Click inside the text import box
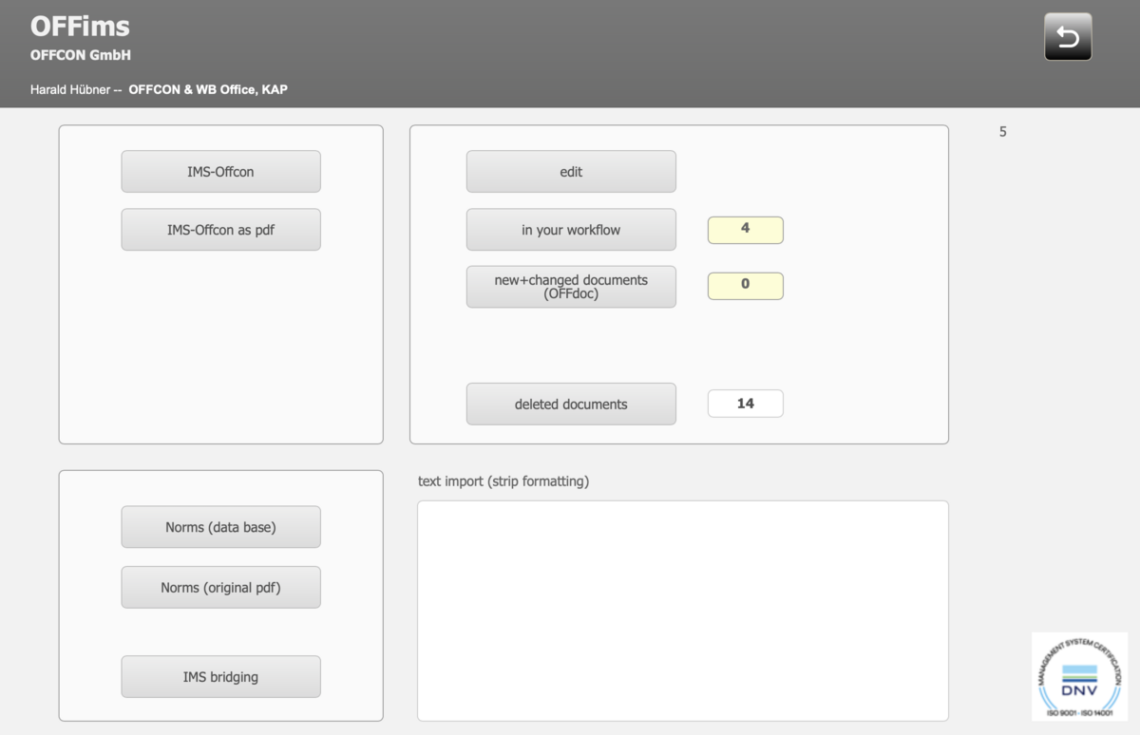Viewport: 1140px width, 735px height. pos(682,610)
